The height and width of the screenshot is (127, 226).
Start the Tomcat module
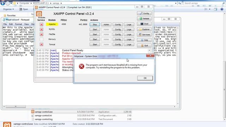pyautogui.click(x=95, y=44)
